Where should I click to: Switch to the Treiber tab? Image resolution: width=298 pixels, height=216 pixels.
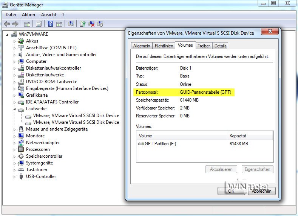(204, 46)
